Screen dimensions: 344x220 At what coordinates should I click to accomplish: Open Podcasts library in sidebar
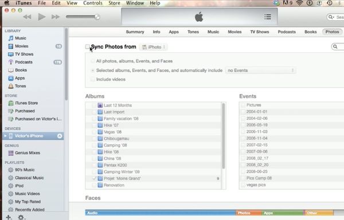pyautogui.click(x=24, y=62)
